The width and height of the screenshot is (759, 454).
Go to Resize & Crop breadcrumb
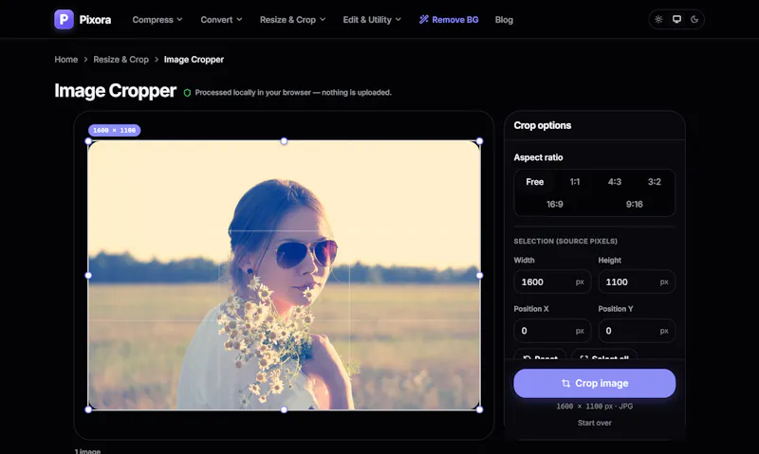[121, 60]
